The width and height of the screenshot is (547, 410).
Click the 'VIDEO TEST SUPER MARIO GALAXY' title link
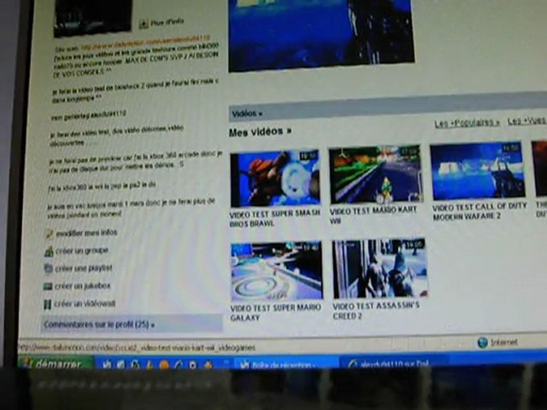pyautogui.click(x=275, y=313)
